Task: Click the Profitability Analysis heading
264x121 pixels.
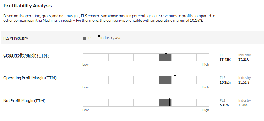Action: [x=28, y=6]
